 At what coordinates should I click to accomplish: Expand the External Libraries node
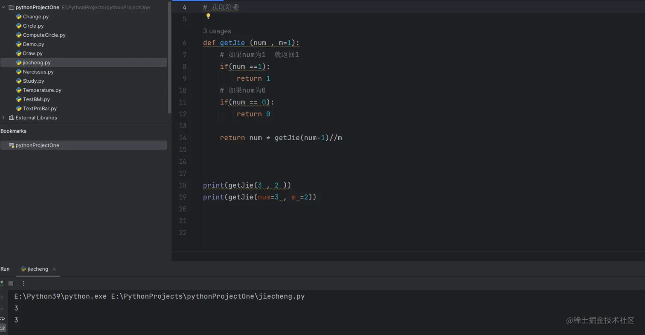tap(3, 118)
